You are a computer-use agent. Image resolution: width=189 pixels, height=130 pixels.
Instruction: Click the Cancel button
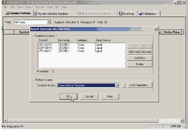(89, 96)
